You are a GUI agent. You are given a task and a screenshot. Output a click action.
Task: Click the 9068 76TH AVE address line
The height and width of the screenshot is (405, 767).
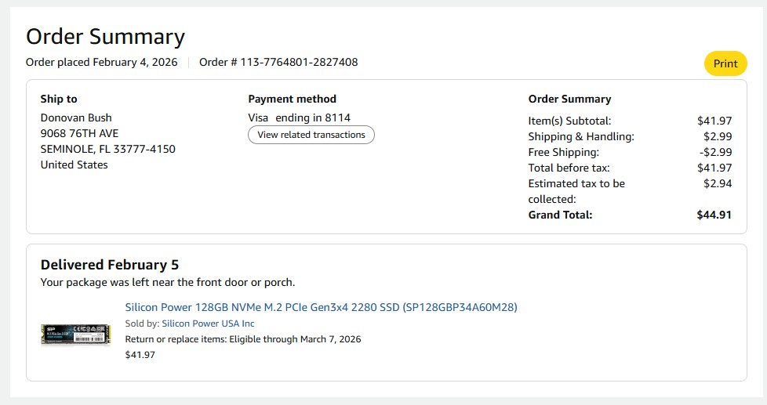[79, 133]
